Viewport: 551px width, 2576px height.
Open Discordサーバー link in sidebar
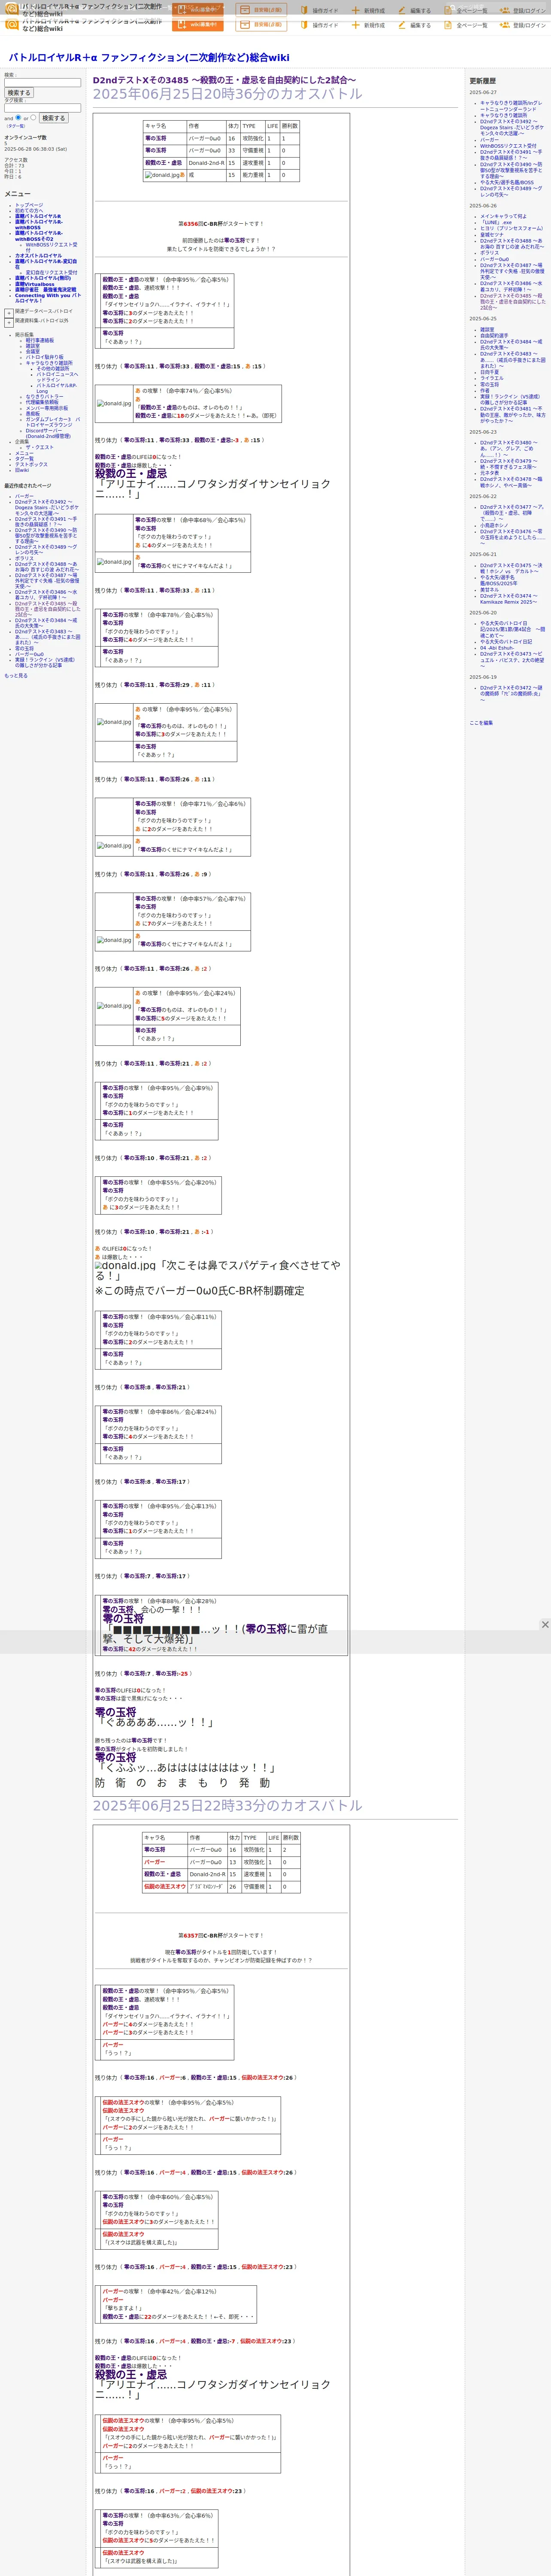click(48, 433)
